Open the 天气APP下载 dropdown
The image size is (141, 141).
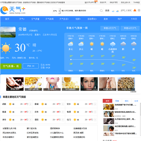point(91,2)
